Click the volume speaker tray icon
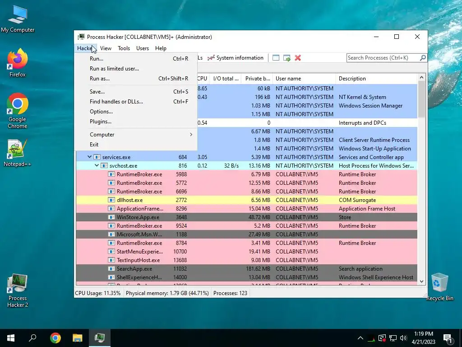The image size is (462, 347). 403,338
